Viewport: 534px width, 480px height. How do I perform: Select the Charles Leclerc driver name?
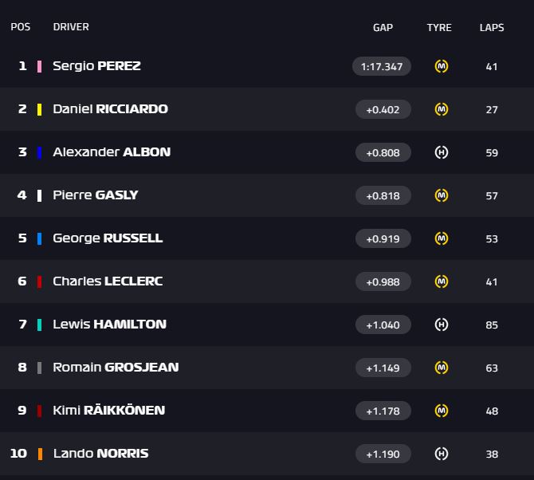pyautogui.click(x=108, y=281)
